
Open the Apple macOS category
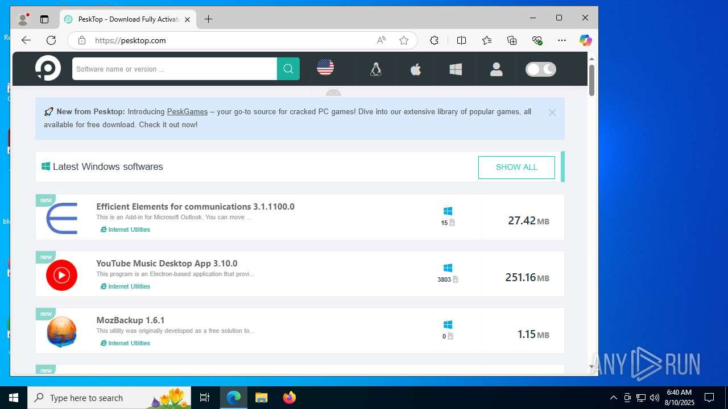tap(416, 69)
